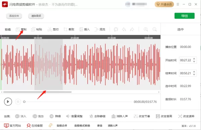Click the scrollbar right arrow
This screenshot has width=201, height=130.
point(159,92)
